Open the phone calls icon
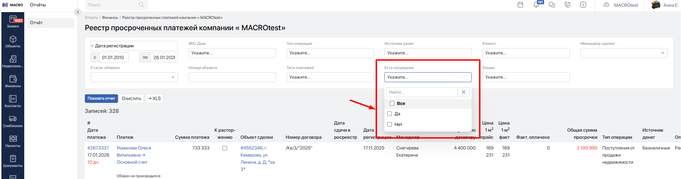Image resolution: width=681 pixels, height=179 pixels. 568,5
